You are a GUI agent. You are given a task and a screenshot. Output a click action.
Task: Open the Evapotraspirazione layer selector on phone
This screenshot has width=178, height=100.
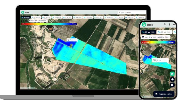coord(164,94)
